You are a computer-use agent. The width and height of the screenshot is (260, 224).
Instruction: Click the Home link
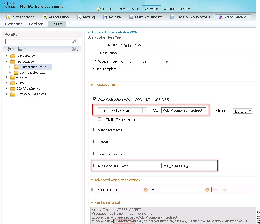tap(108, 9)
